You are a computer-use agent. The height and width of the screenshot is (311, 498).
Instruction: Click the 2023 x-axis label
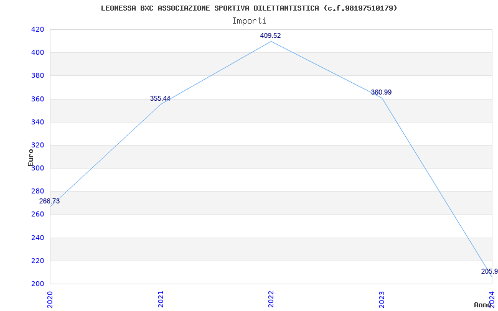(382, 299)
